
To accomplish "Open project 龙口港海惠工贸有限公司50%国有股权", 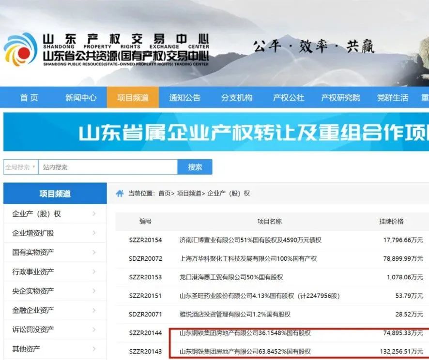I will coord(231,277).
